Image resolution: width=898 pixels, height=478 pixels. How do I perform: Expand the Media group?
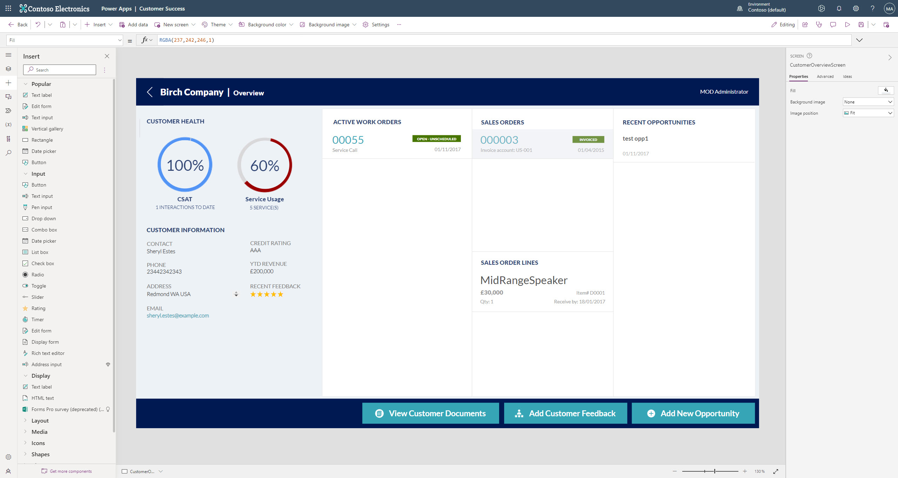[x=25, y=432]
